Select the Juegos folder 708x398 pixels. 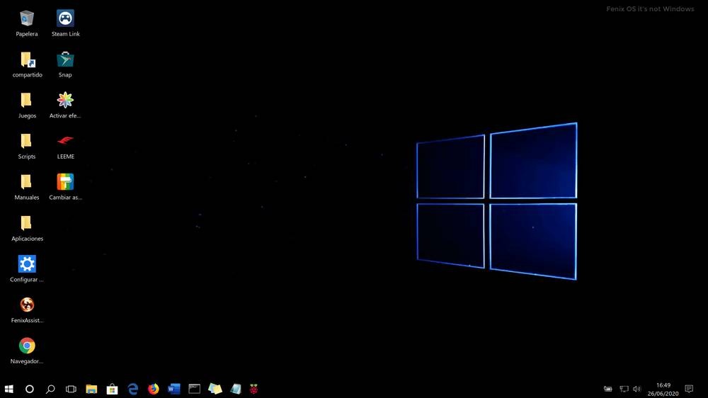(26, 101)
